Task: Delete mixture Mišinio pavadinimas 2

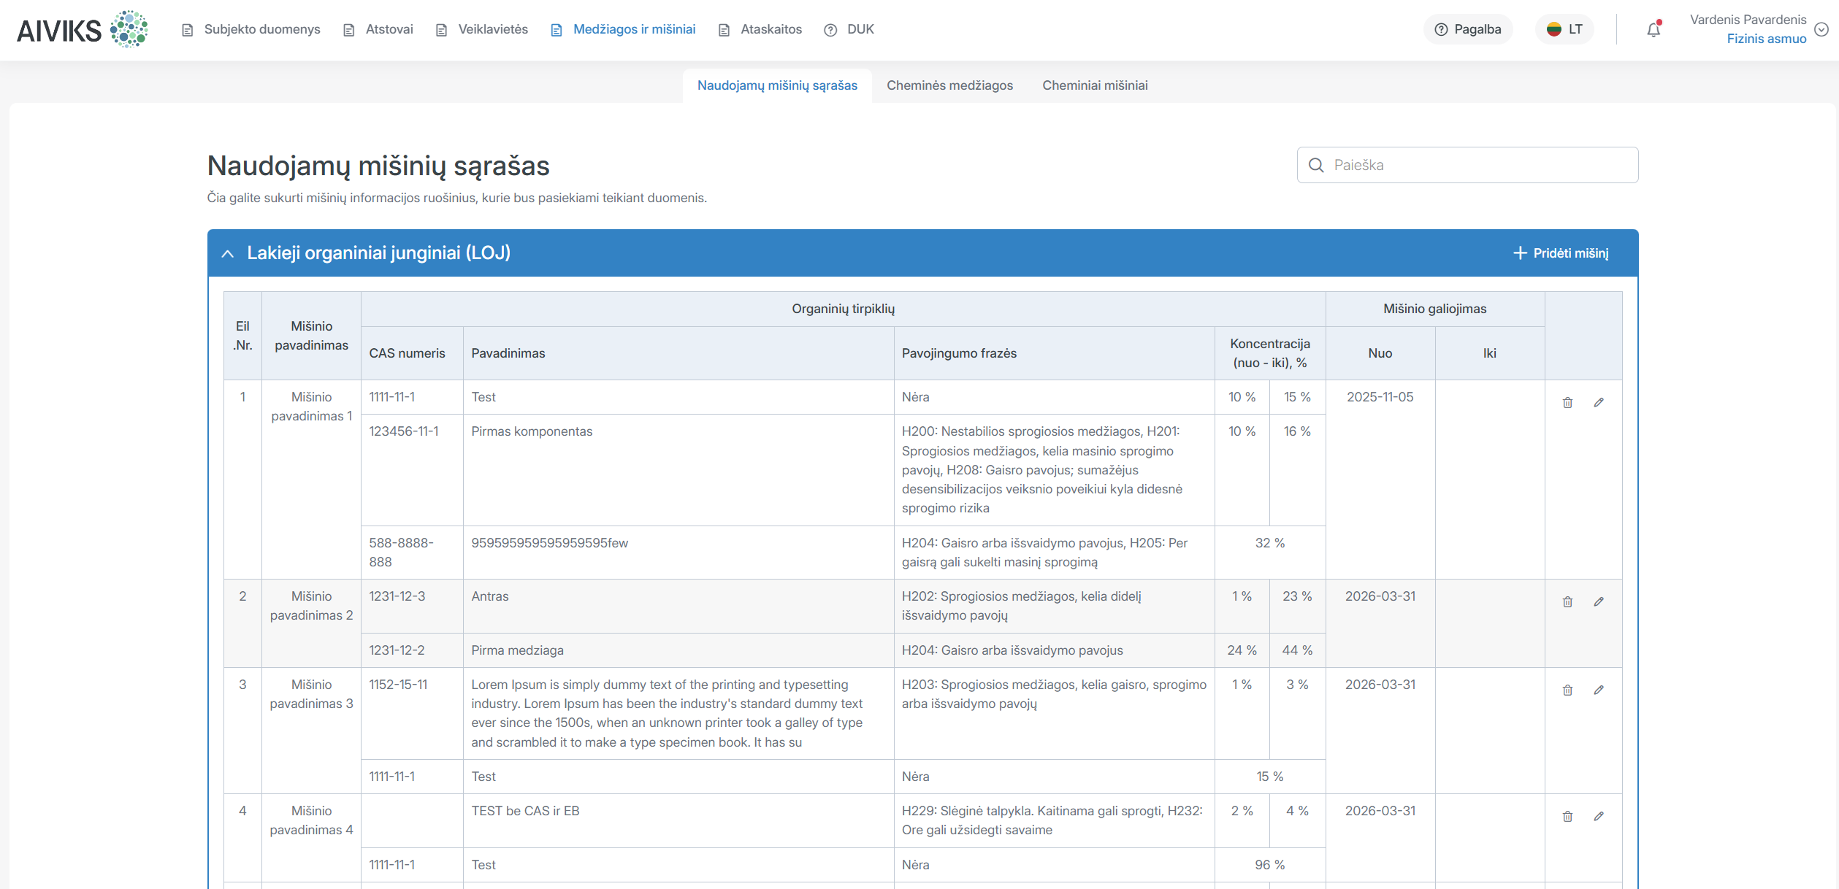Action: coord(1567,602)
